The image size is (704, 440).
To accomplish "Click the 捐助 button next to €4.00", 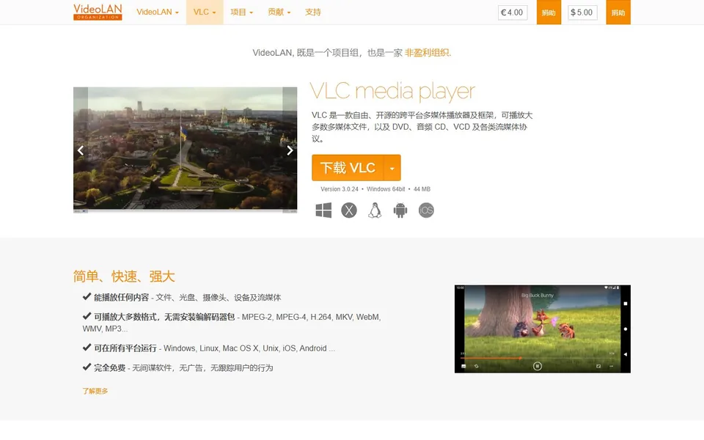I will 549,12.
